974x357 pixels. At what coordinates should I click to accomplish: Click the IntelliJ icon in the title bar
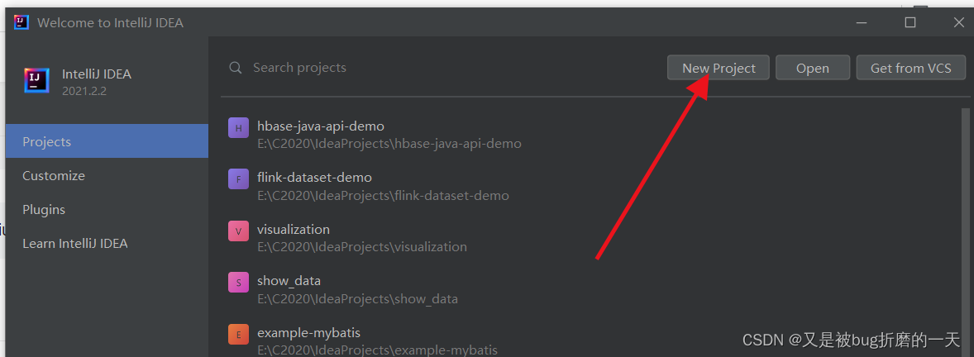point(21,22)
